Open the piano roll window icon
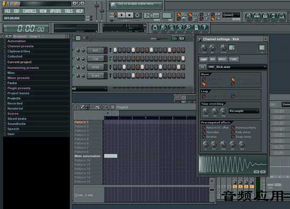This screenshot has width=290, height=209. (265, 16)
